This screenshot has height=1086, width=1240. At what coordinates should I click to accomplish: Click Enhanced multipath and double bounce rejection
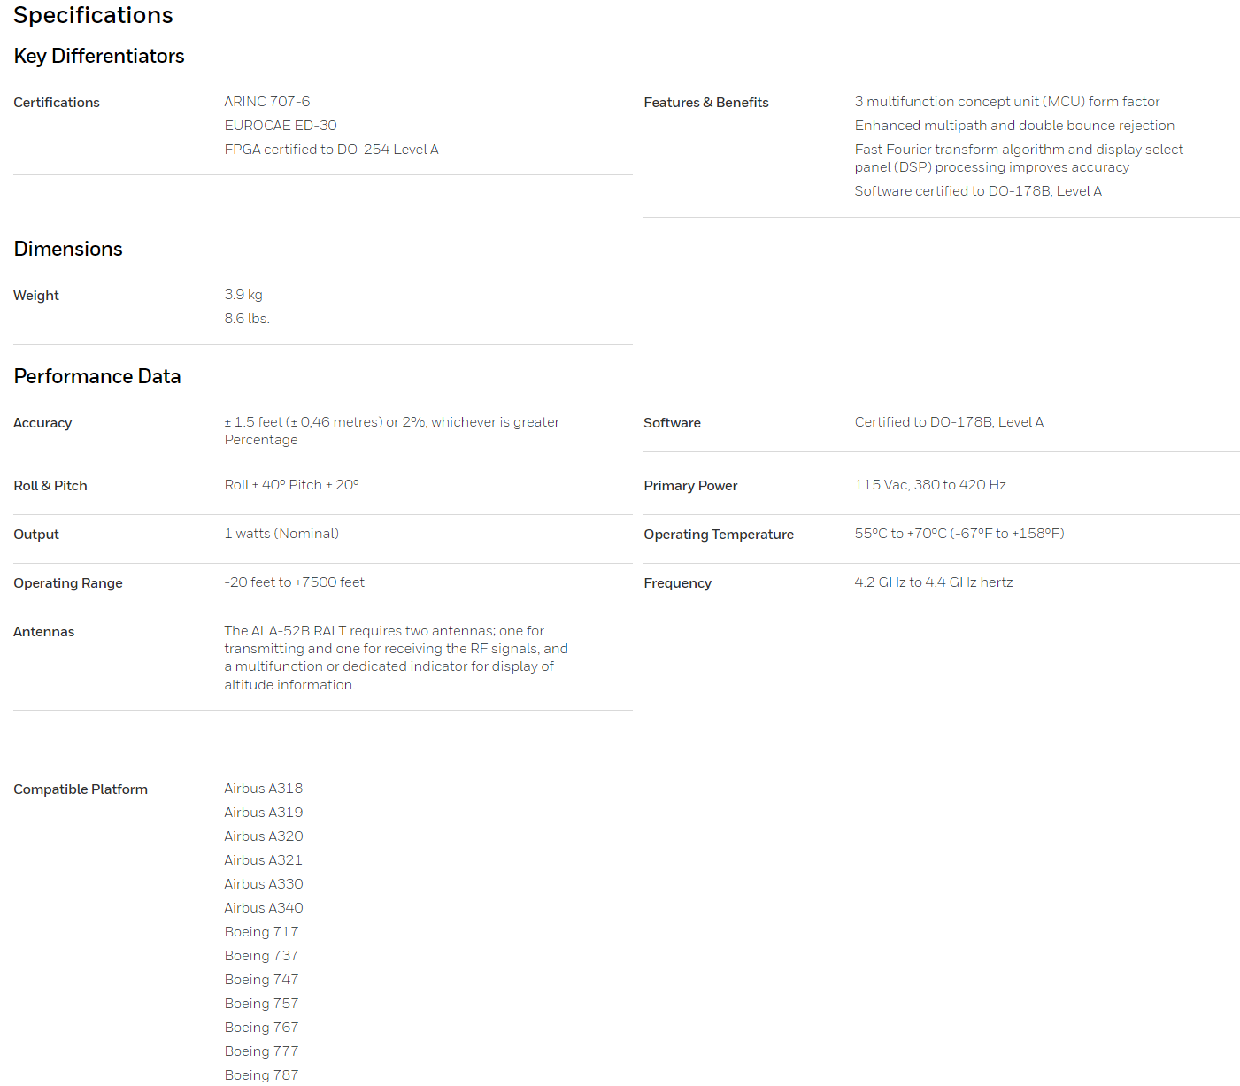pyautogui.click(x=1014, y=126)
